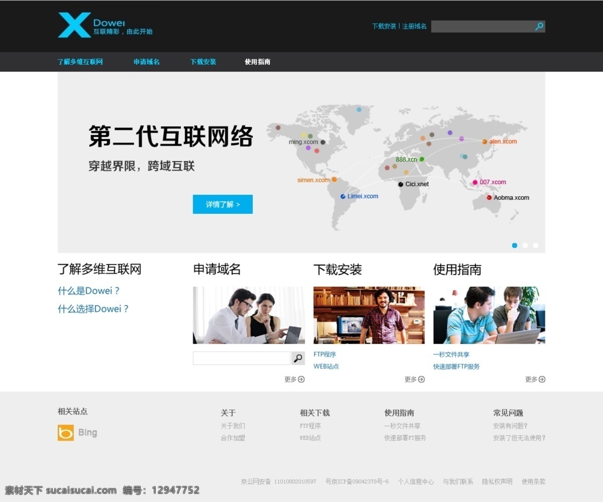Viewport: 603px width, 502px height.
Task: Click the footer 安装有问题？ link
Action: (x=511, y=426)
